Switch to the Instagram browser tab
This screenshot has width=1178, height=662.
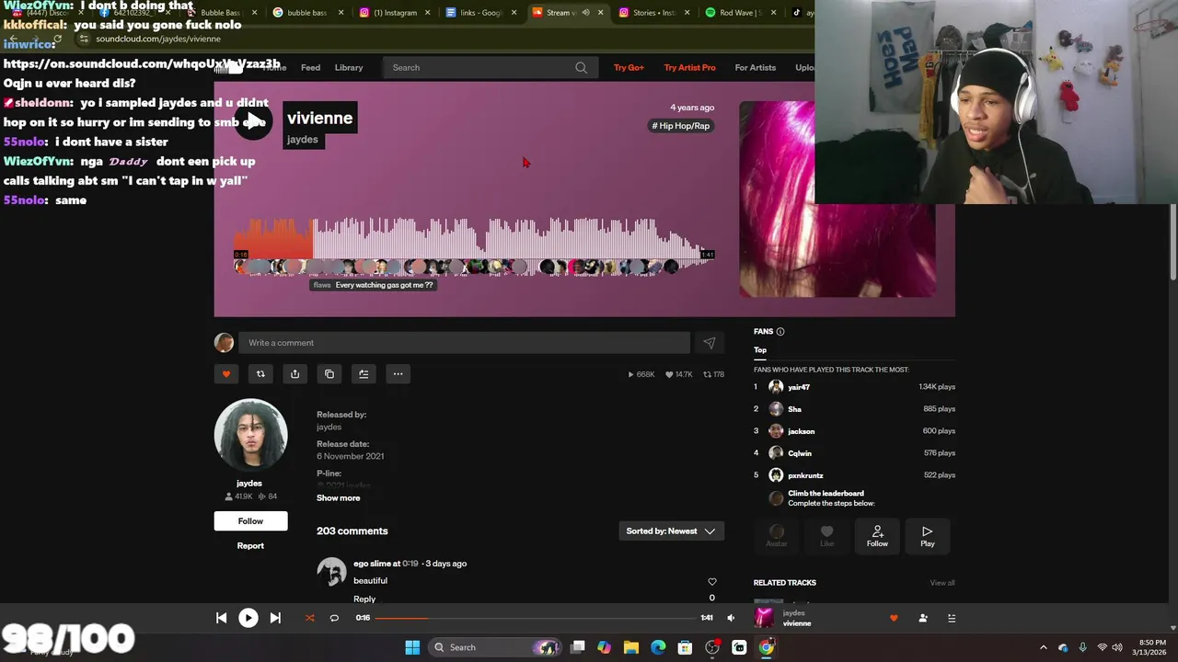[x=395, y=13]
